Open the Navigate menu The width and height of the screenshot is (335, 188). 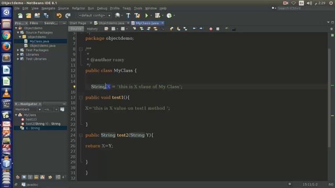tap(48, 8)
